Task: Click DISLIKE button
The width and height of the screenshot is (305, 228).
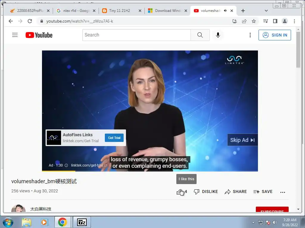Action: click(x=206, y=191)
